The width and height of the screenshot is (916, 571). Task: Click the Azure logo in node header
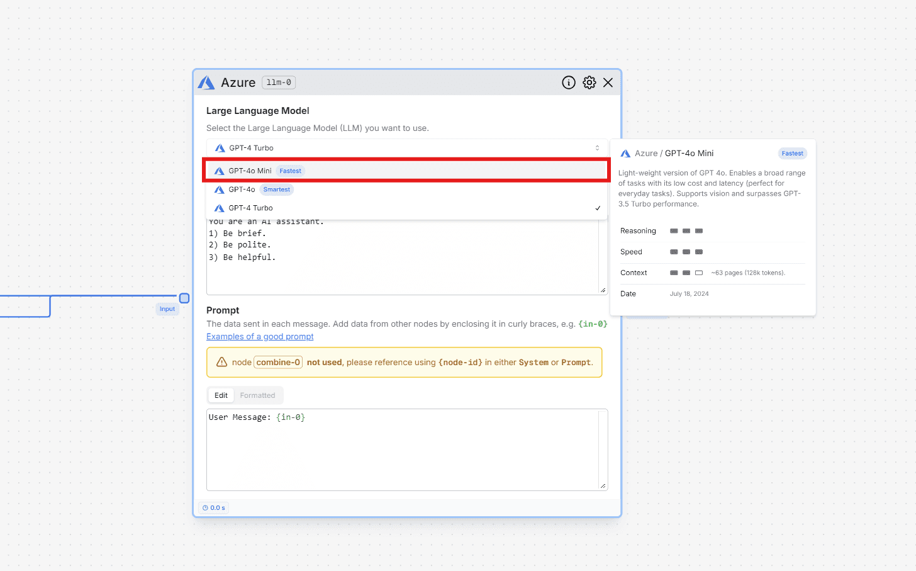point(206,82)
